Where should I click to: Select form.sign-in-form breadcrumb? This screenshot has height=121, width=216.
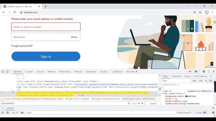(106, 99)
